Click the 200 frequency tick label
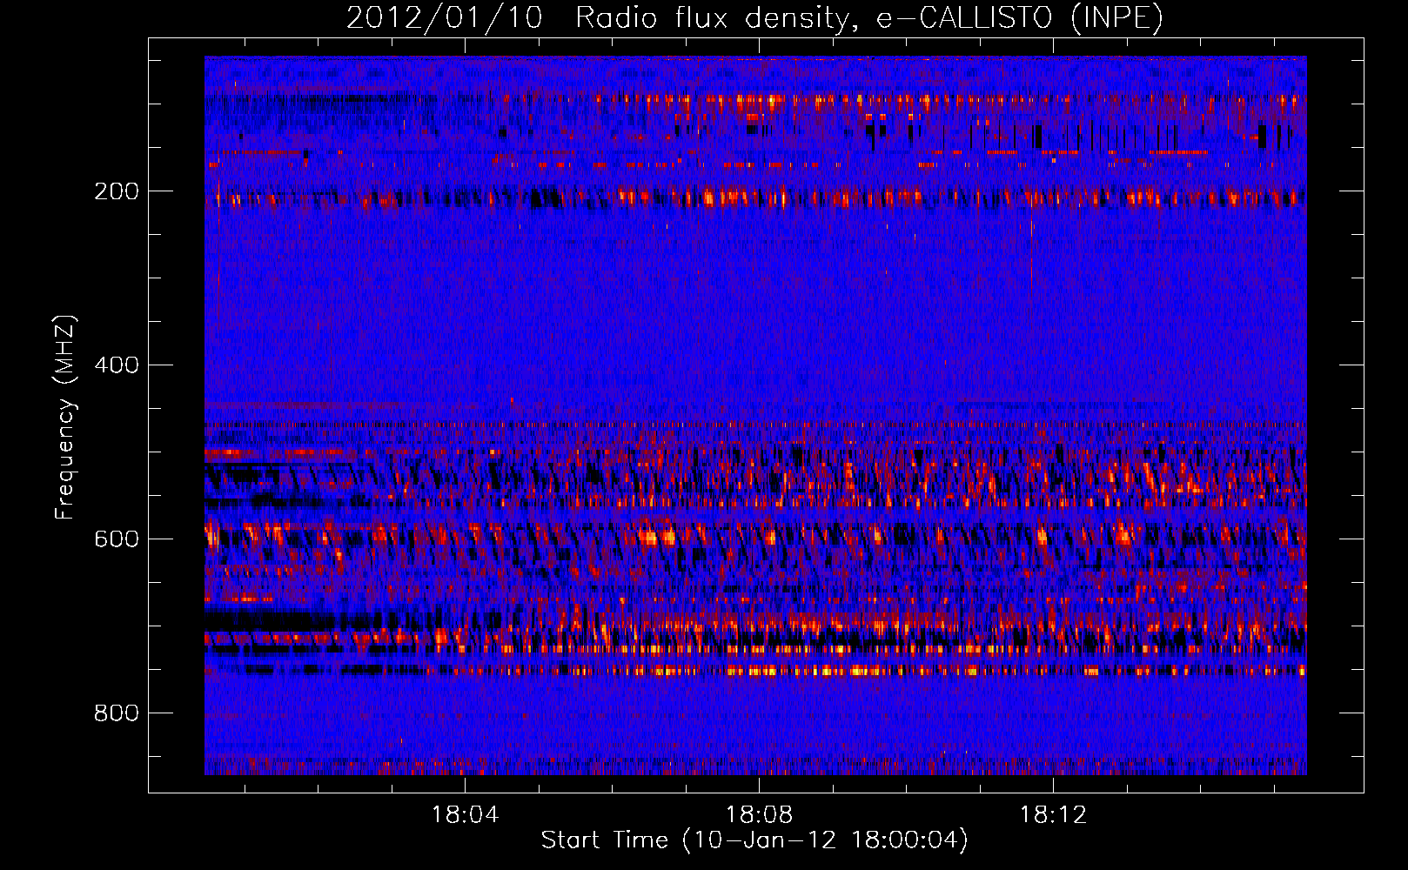 pos(117,191)
